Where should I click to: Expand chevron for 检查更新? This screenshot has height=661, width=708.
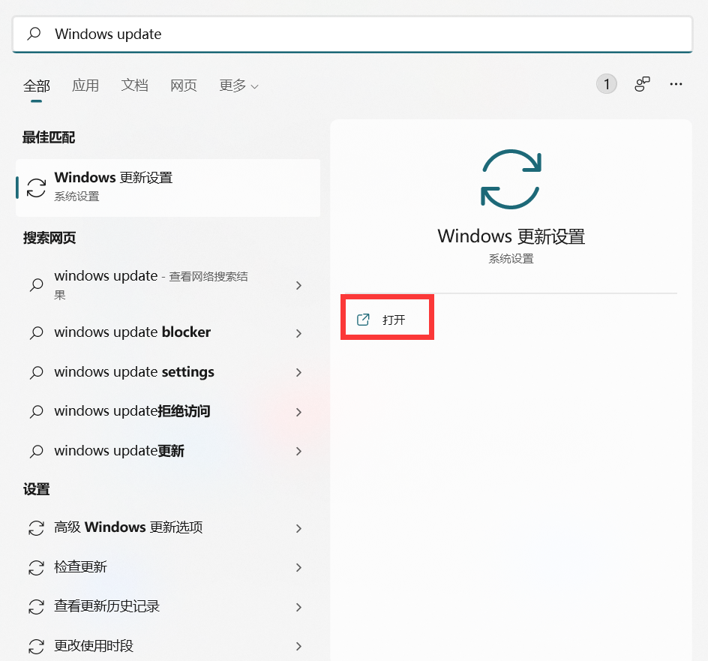pyautogui.click(x=298, y=567)
